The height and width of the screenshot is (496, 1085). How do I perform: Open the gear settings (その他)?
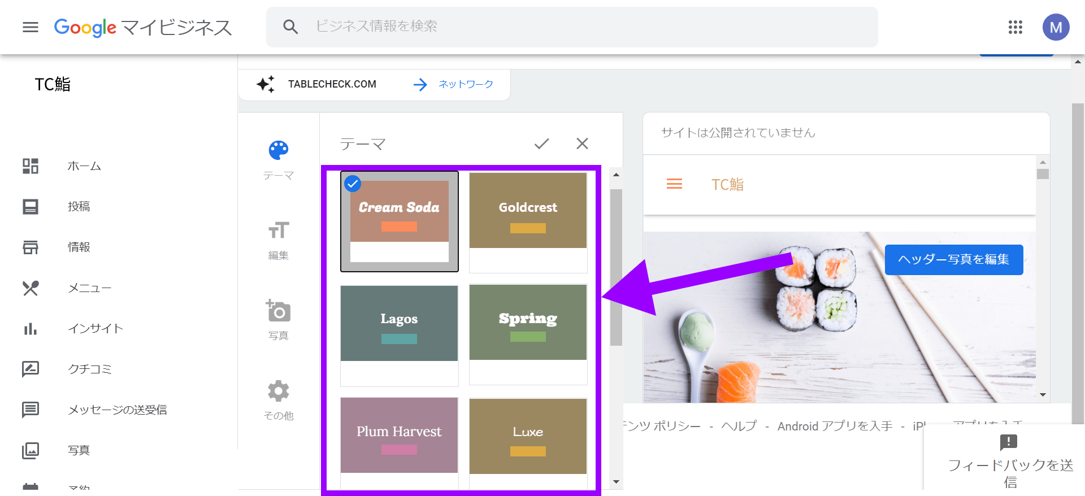click(x=278, y=391)
